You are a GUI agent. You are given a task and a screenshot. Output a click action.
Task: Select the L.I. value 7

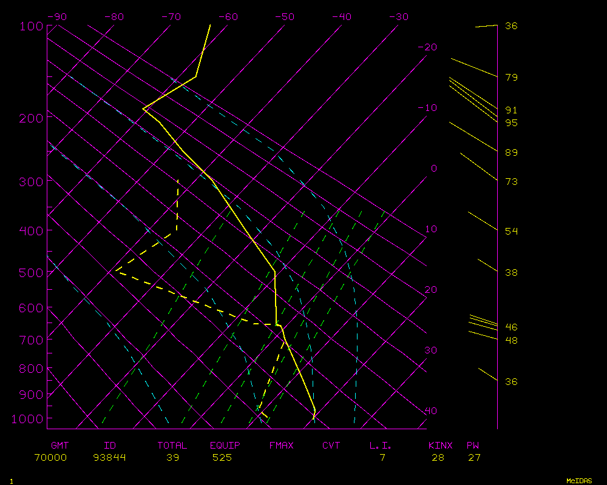click(x=382, y=458)
